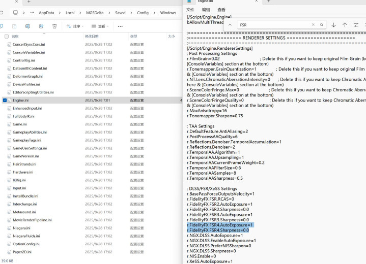Open the 排序 sort dropdown
366x264 pixels.
tap(74, 26)
